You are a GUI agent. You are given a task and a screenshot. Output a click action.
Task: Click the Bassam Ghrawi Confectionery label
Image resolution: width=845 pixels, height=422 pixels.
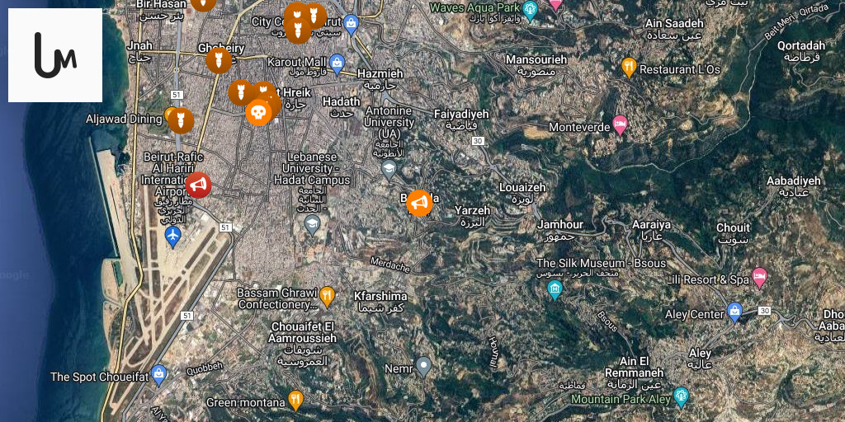click(x=279, y=298)
